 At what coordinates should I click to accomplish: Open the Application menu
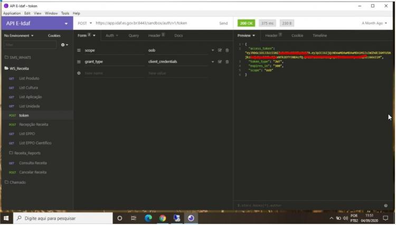click(12, 13)
